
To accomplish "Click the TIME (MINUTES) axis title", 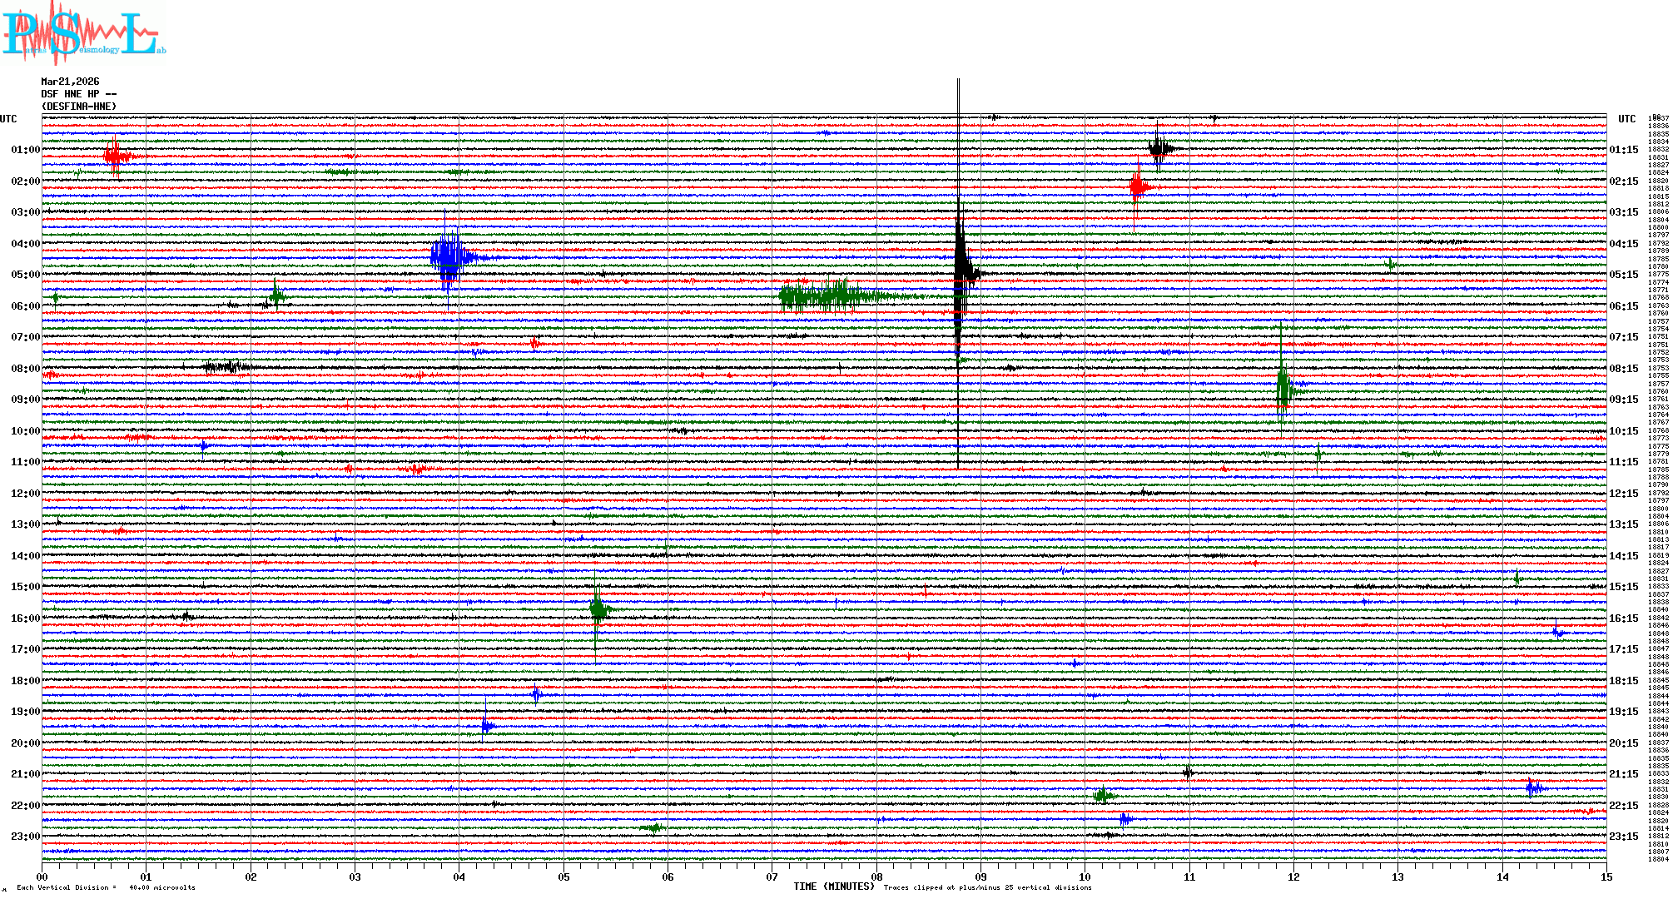I will (x=833, y=887).
